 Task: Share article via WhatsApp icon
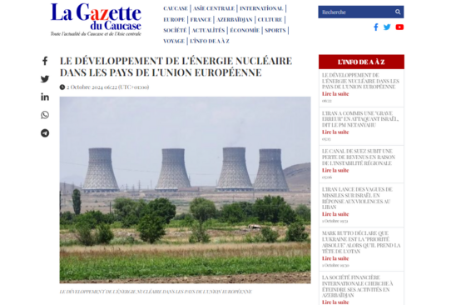tap(45, 115)
